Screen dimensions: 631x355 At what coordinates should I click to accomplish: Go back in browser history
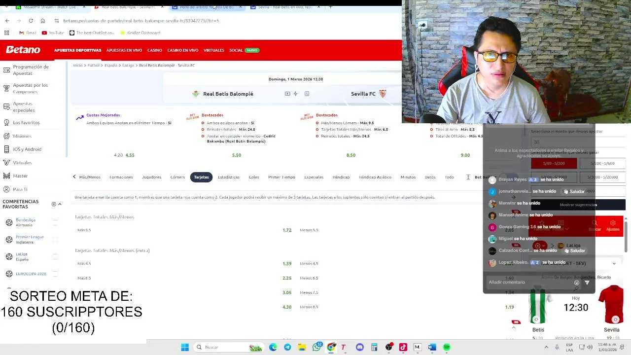click(x=7, y=21)
